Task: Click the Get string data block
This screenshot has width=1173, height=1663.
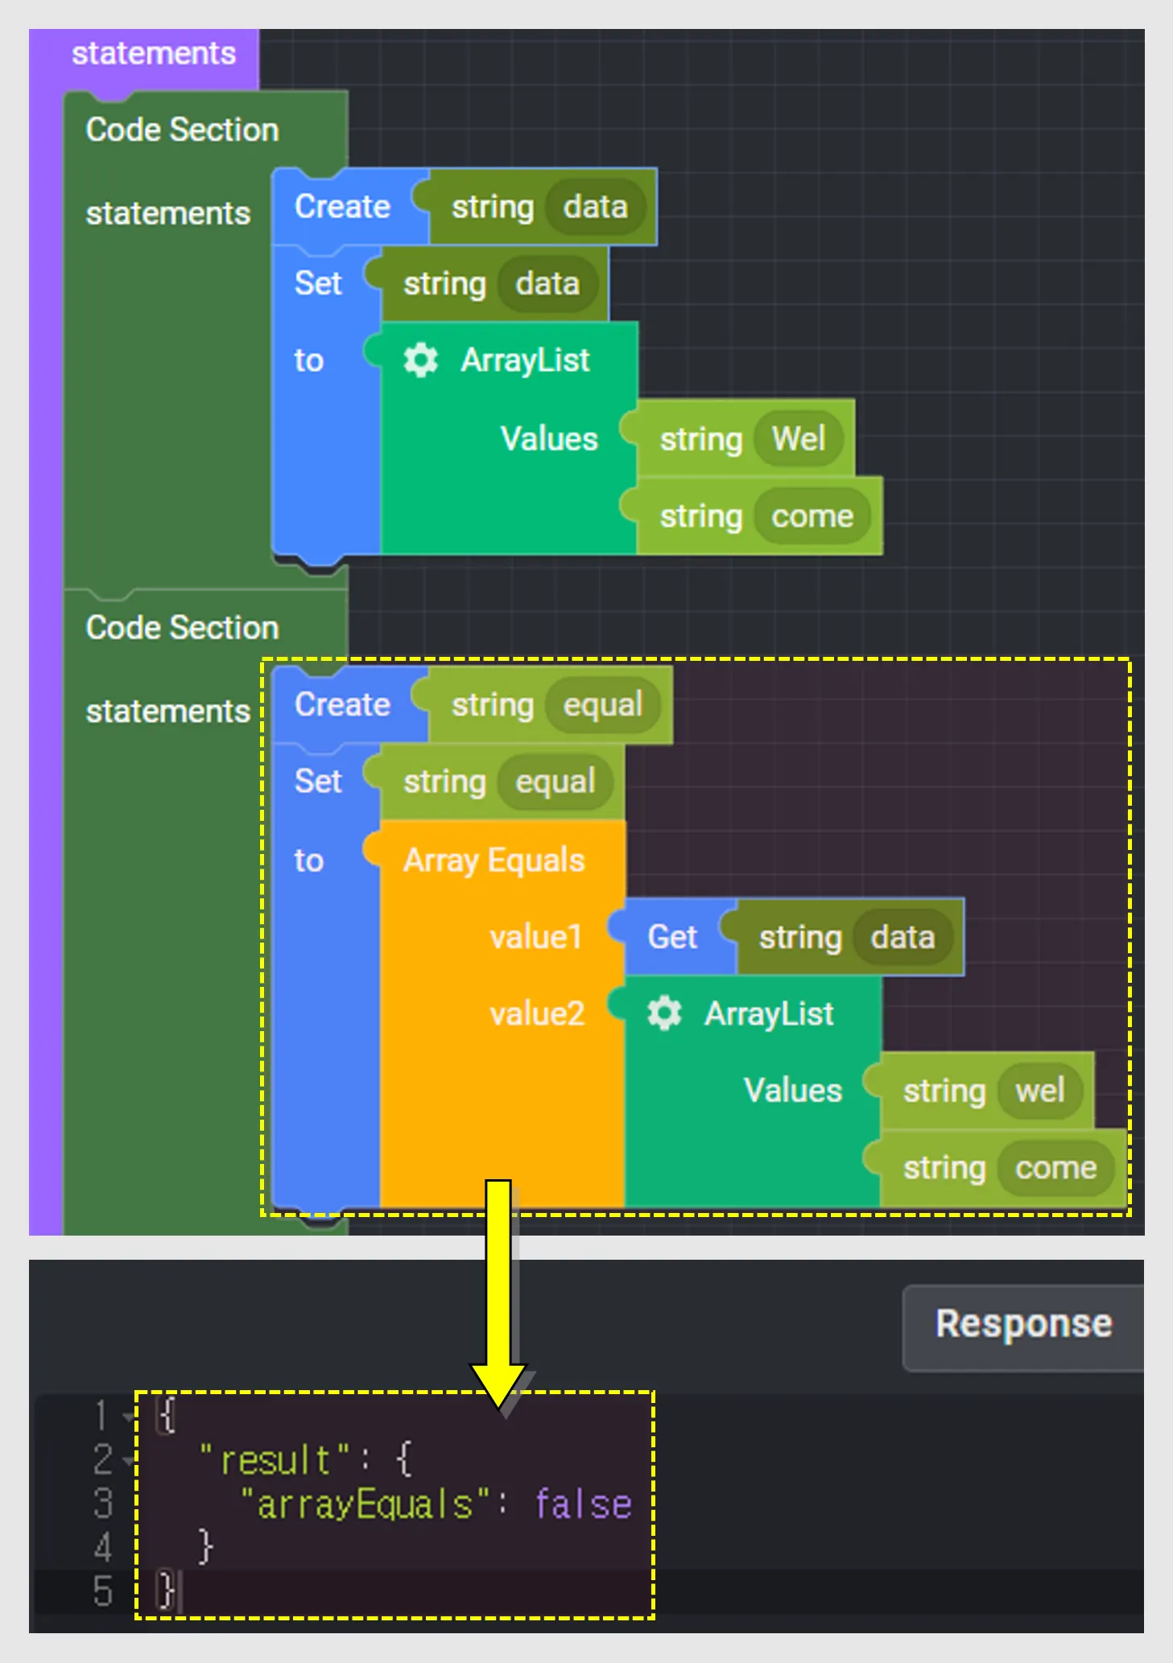Action: (675, 937)
